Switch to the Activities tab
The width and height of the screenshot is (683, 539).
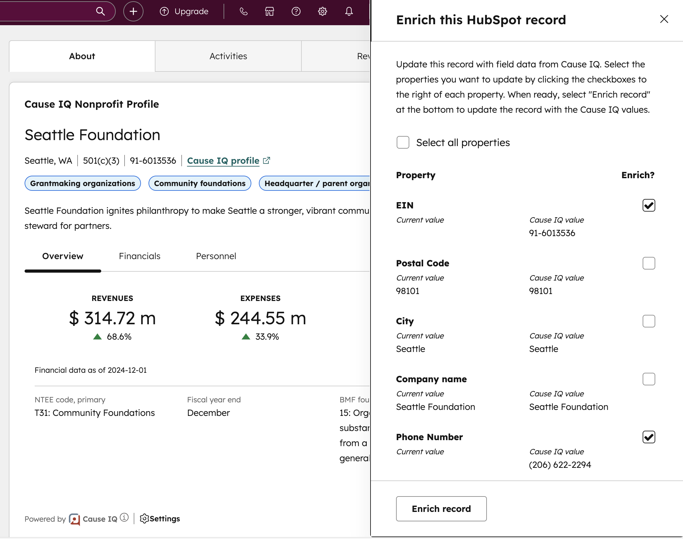coord(228,56)
